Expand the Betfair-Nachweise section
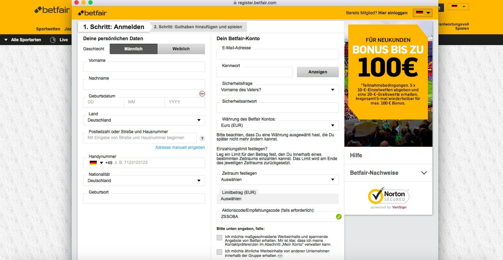 pyautogui.click(x=388, y=173)
